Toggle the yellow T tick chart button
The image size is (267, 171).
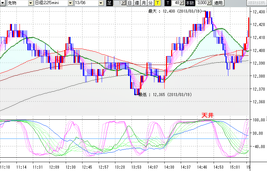157,3
